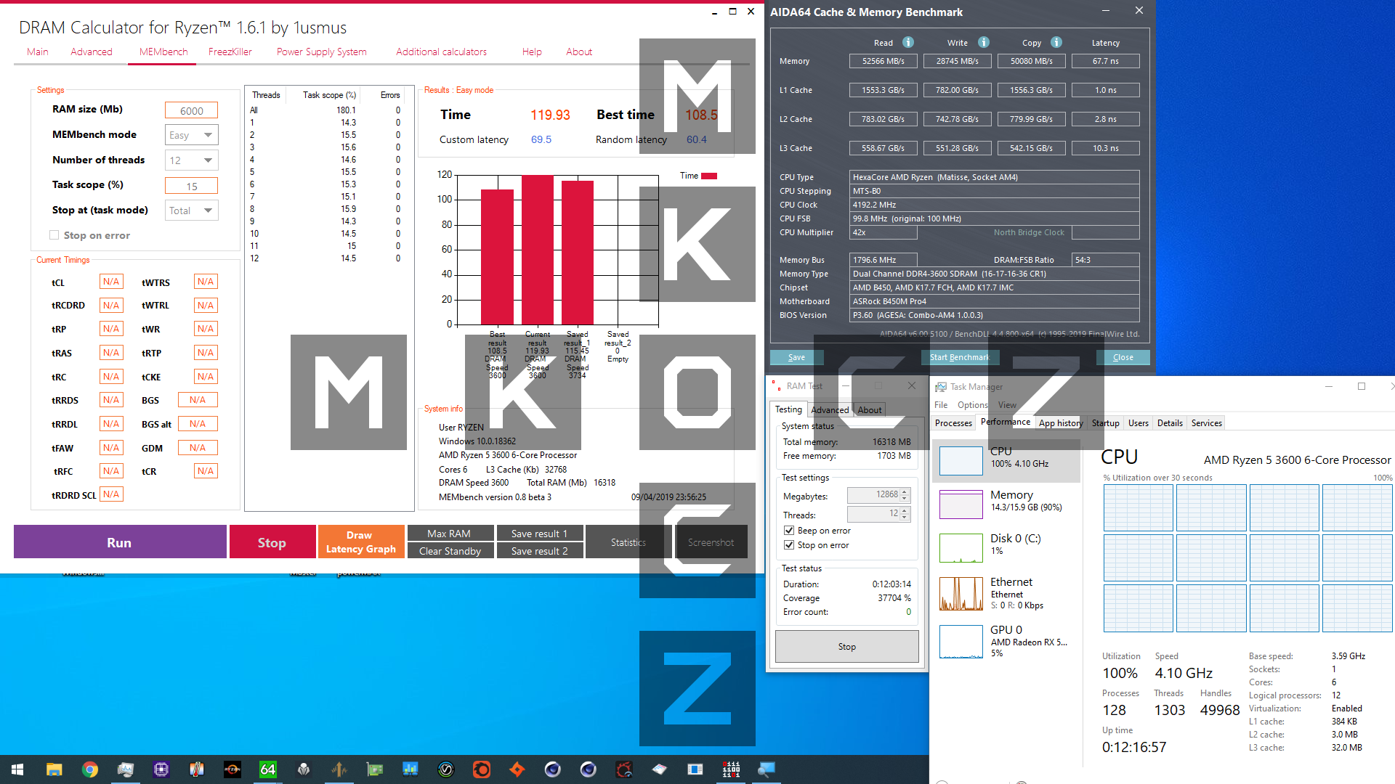Click Save in AIDA64 benchmark
Screen dimensions: 1395x784
point(797,357)
